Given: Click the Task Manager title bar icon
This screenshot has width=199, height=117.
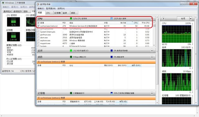Looking at the screenshot, I should click(3, 3).
